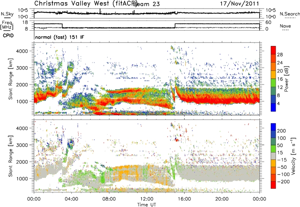Image resolution: width=300 pixels, height=207 pixels.
Task: Click the '18' tick on frequency axis
Action: [25, 22]
